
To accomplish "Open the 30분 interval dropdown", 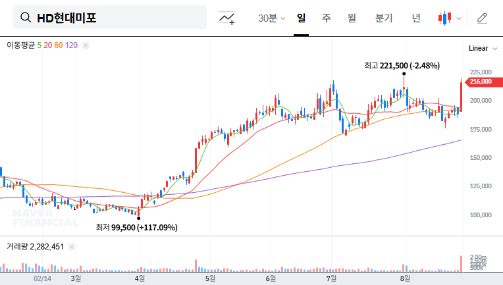I will pos(271,18).
